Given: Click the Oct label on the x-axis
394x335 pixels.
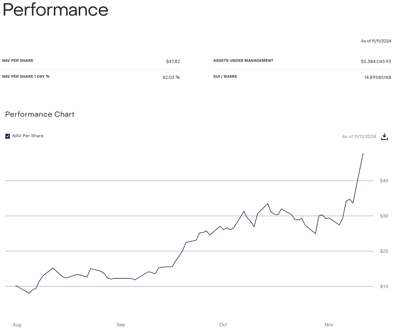Looking at the screenshot, I should pos(223,325).
